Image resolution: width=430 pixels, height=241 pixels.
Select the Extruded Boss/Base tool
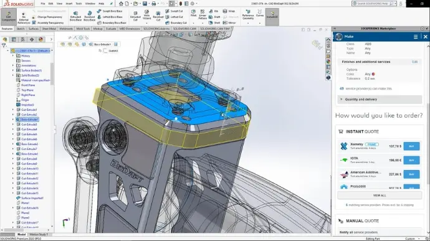pos(75,16)
